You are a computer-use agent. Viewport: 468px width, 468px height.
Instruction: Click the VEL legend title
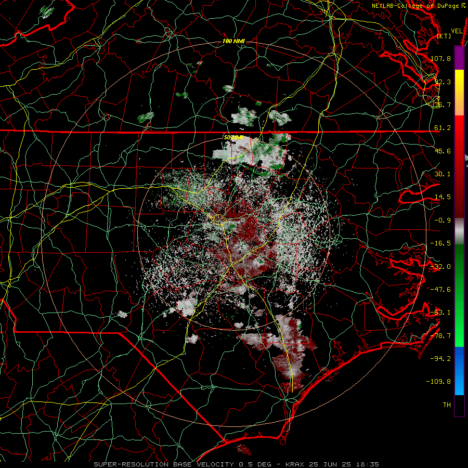tap(457, 31)
